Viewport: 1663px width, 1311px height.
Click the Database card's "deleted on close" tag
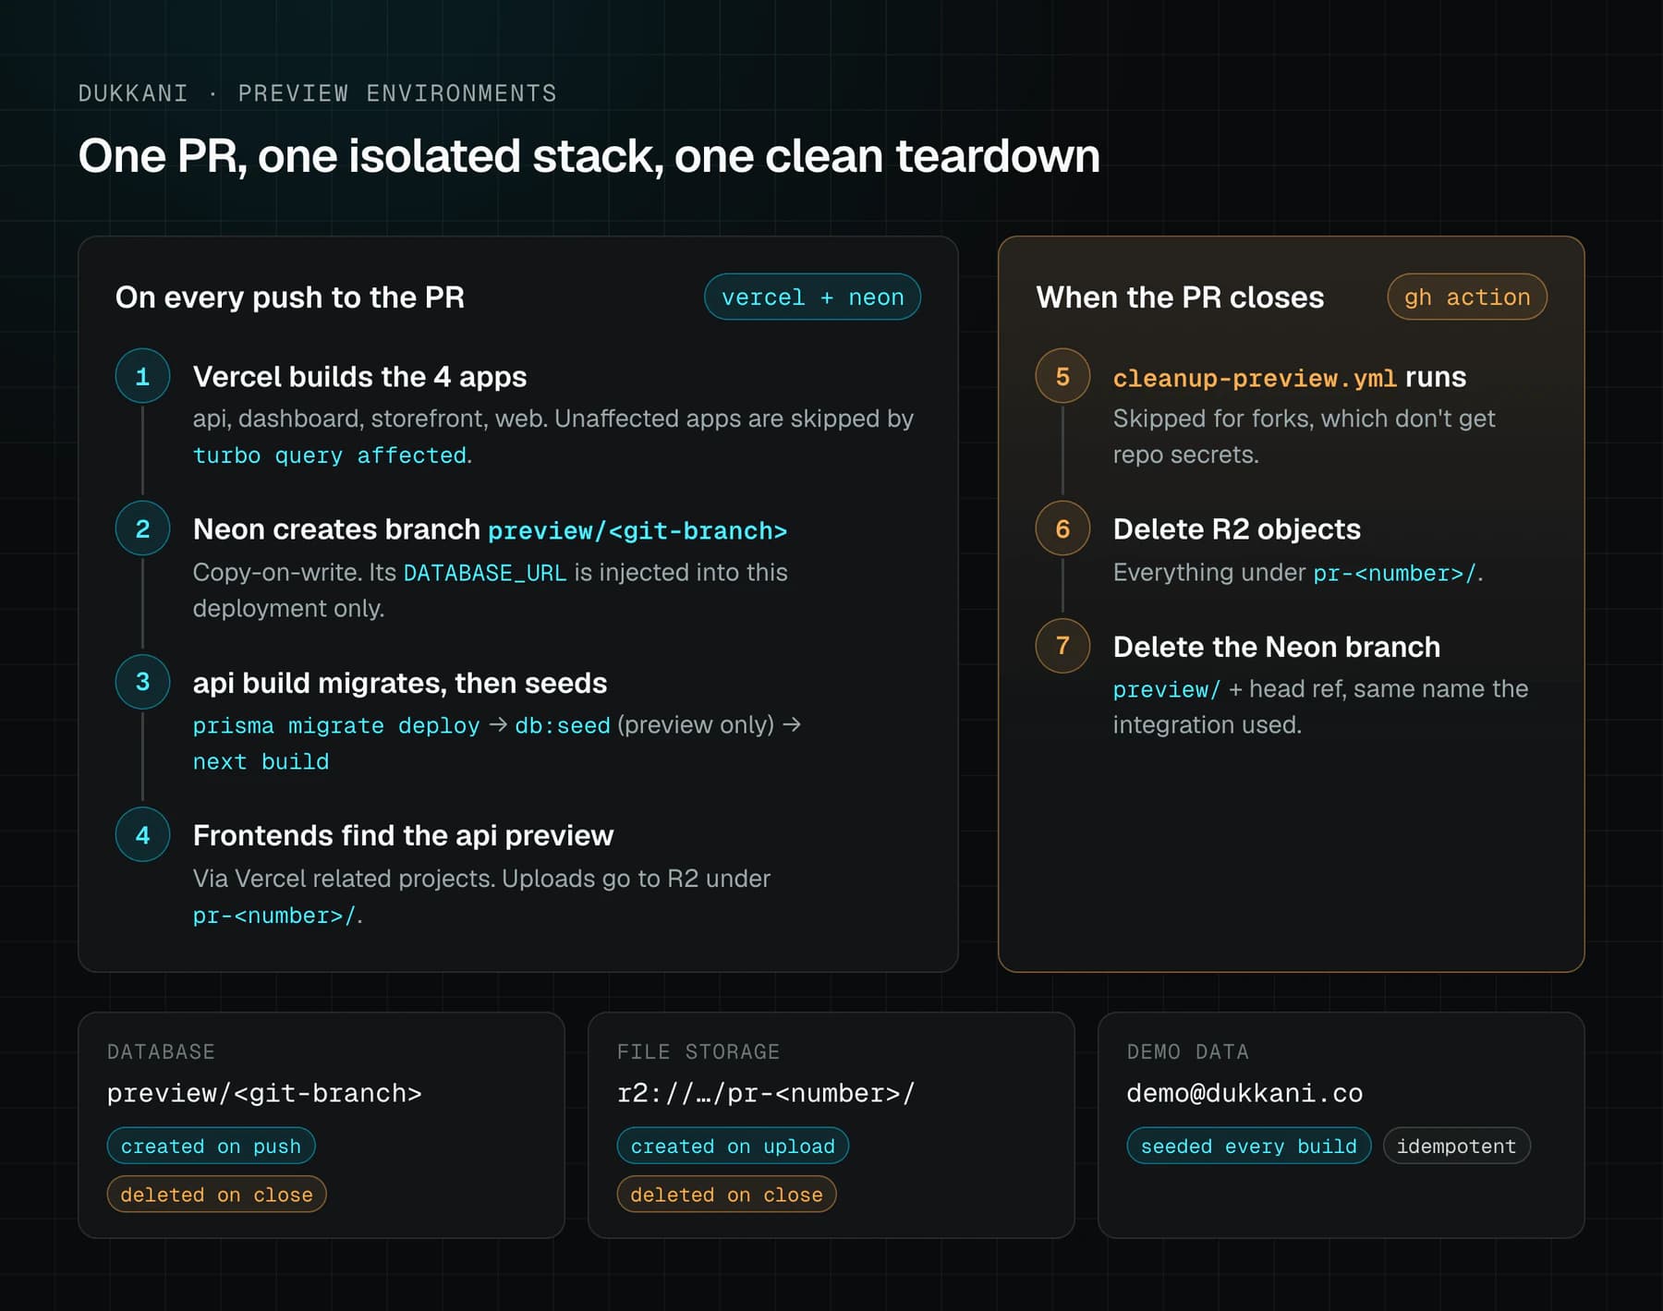pos(216,1194)
